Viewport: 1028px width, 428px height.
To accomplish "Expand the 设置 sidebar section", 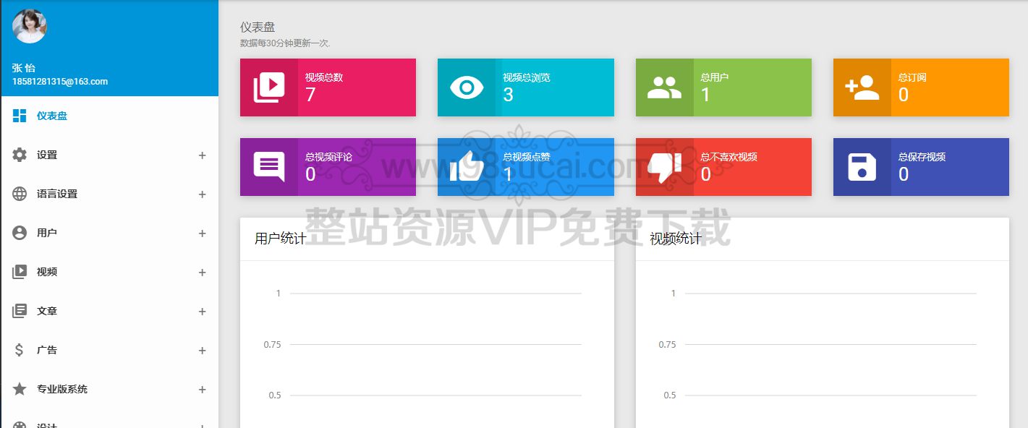I will 201,154.
